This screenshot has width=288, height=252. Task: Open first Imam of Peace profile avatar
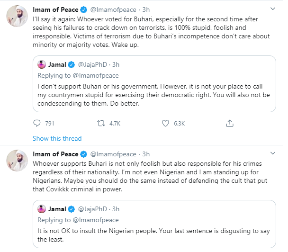[x=17, y=16]
